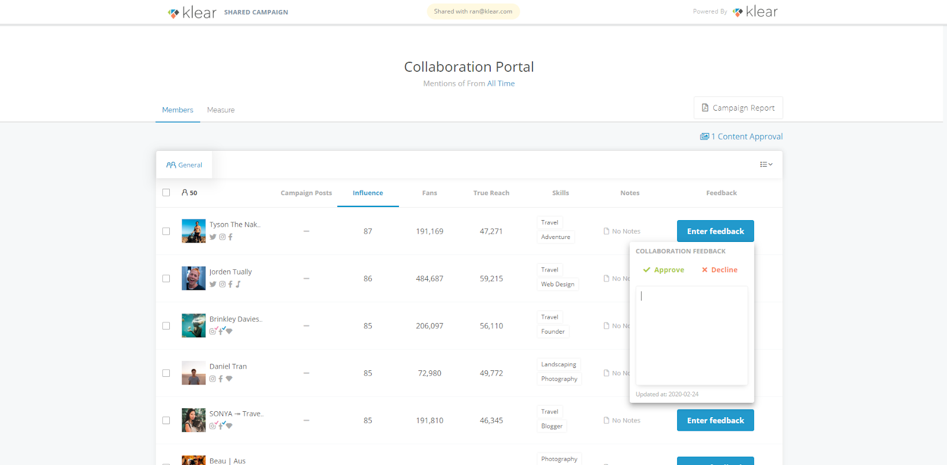
Task: Select the General group tab
Action: pos(184,165)
